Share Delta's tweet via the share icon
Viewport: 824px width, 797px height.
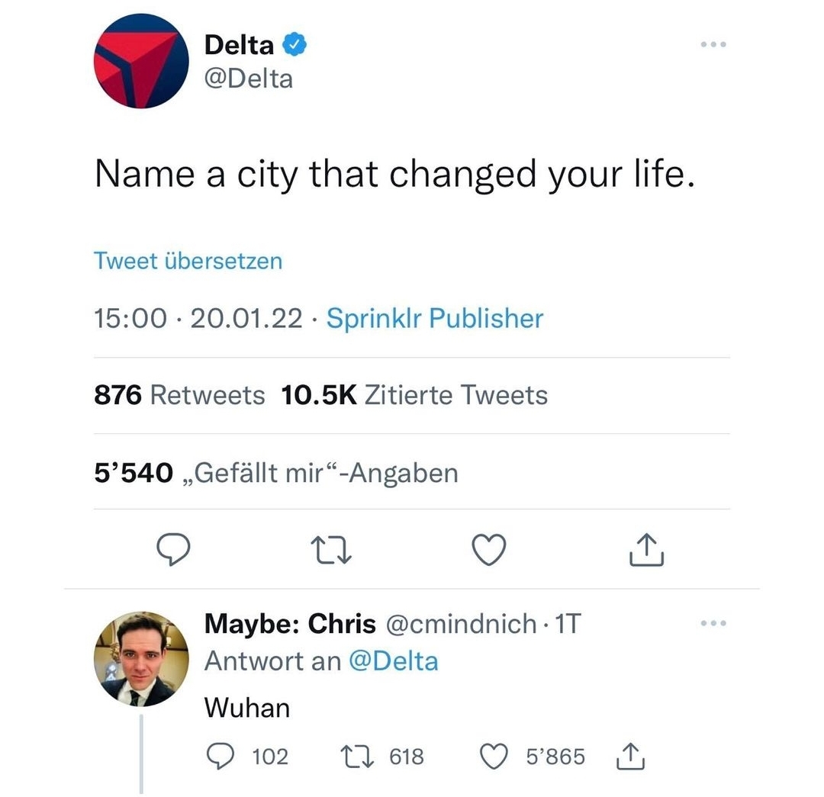646,550
